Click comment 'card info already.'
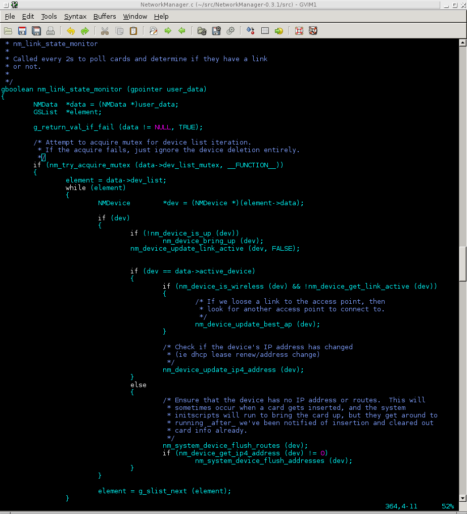This screenshot has height=514, width=467. coord(211,431)
